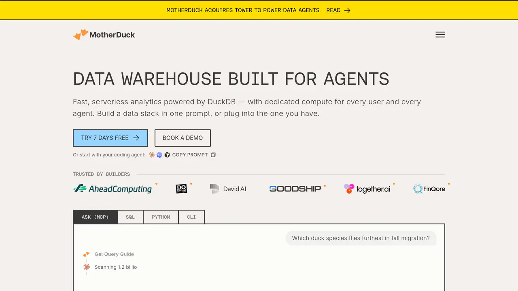Click the DATA WAREHOUSE BUILT FOR AGENTS heading
The height and width of the screenshot is (291, 518).
point(231,79)
